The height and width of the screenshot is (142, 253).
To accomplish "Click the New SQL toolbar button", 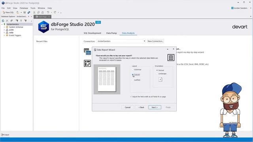I will point(8,12).
